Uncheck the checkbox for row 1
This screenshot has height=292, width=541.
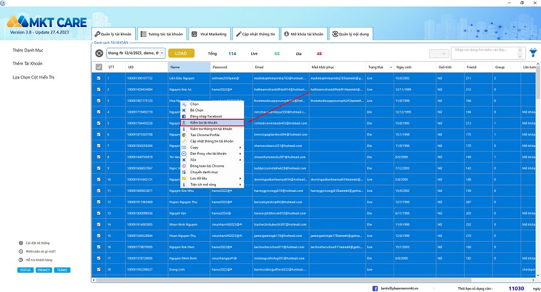tap(99, 78)
